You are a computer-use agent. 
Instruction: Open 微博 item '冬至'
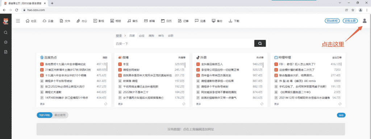click(x=126, y=64)
